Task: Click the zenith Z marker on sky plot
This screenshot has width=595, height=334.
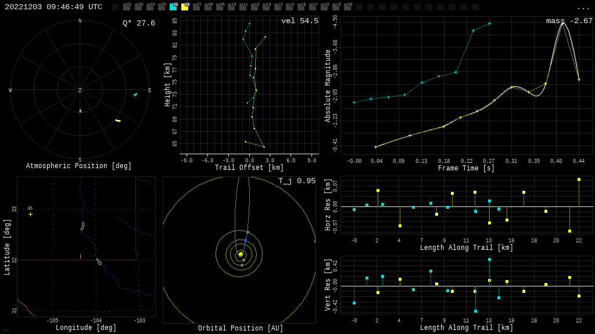Action: pyautogui.click(x=80, y=90)
